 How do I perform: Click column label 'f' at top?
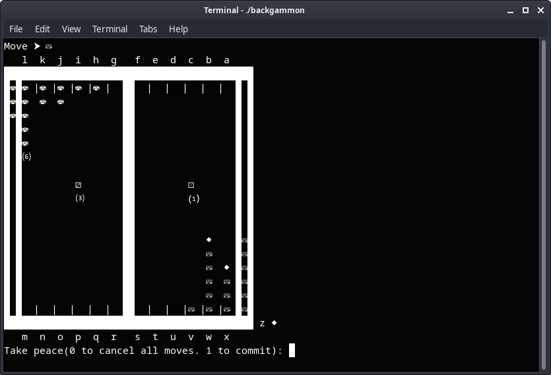[138, 60]
